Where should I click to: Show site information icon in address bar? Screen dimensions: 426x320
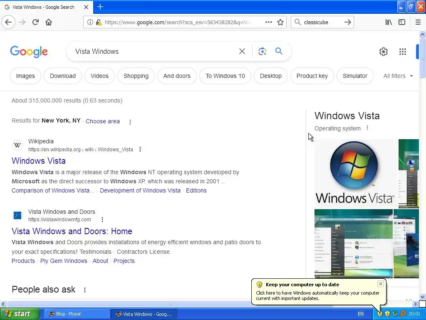pyautogui.click(x=90, y=22)
